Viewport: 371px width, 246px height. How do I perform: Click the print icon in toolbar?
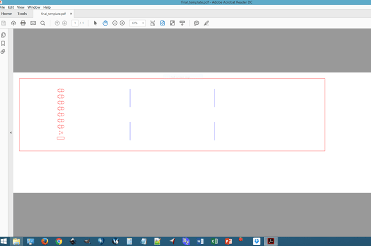23,23
